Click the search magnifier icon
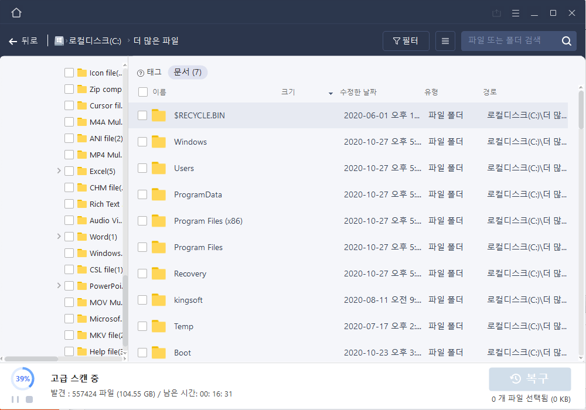 [x=566, y=41]
